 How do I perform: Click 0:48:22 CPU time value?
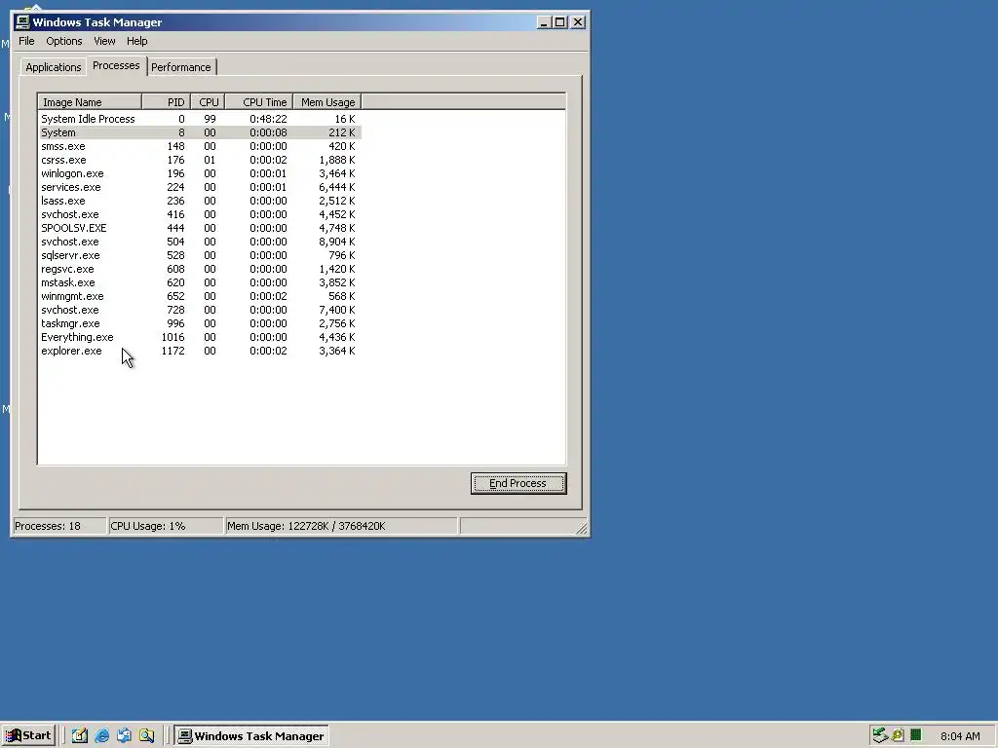pyautogui.click(x=268, y=119)
